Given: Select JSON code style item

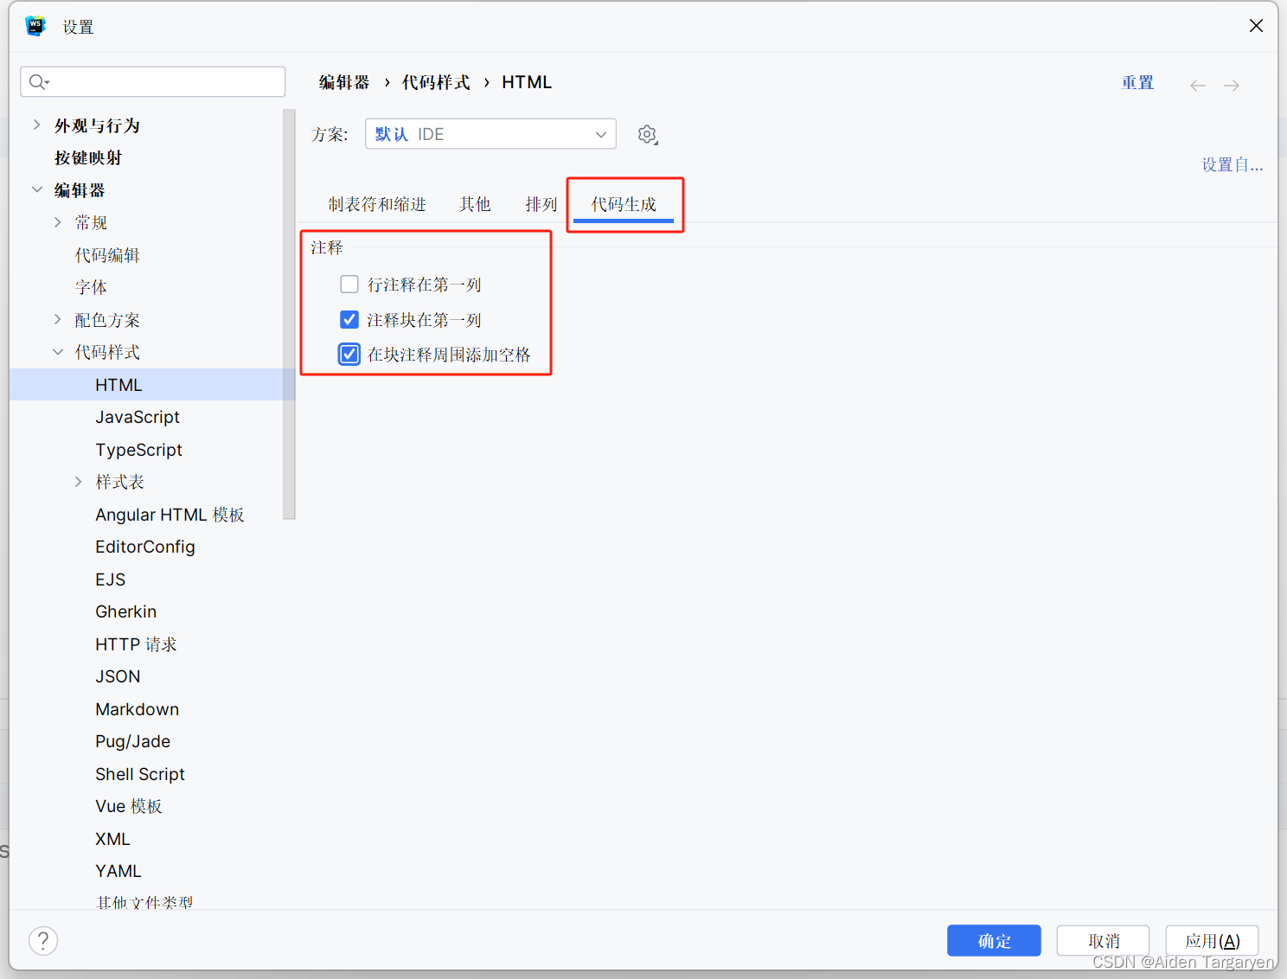Looking at the screenshot, I should (118, 676).
